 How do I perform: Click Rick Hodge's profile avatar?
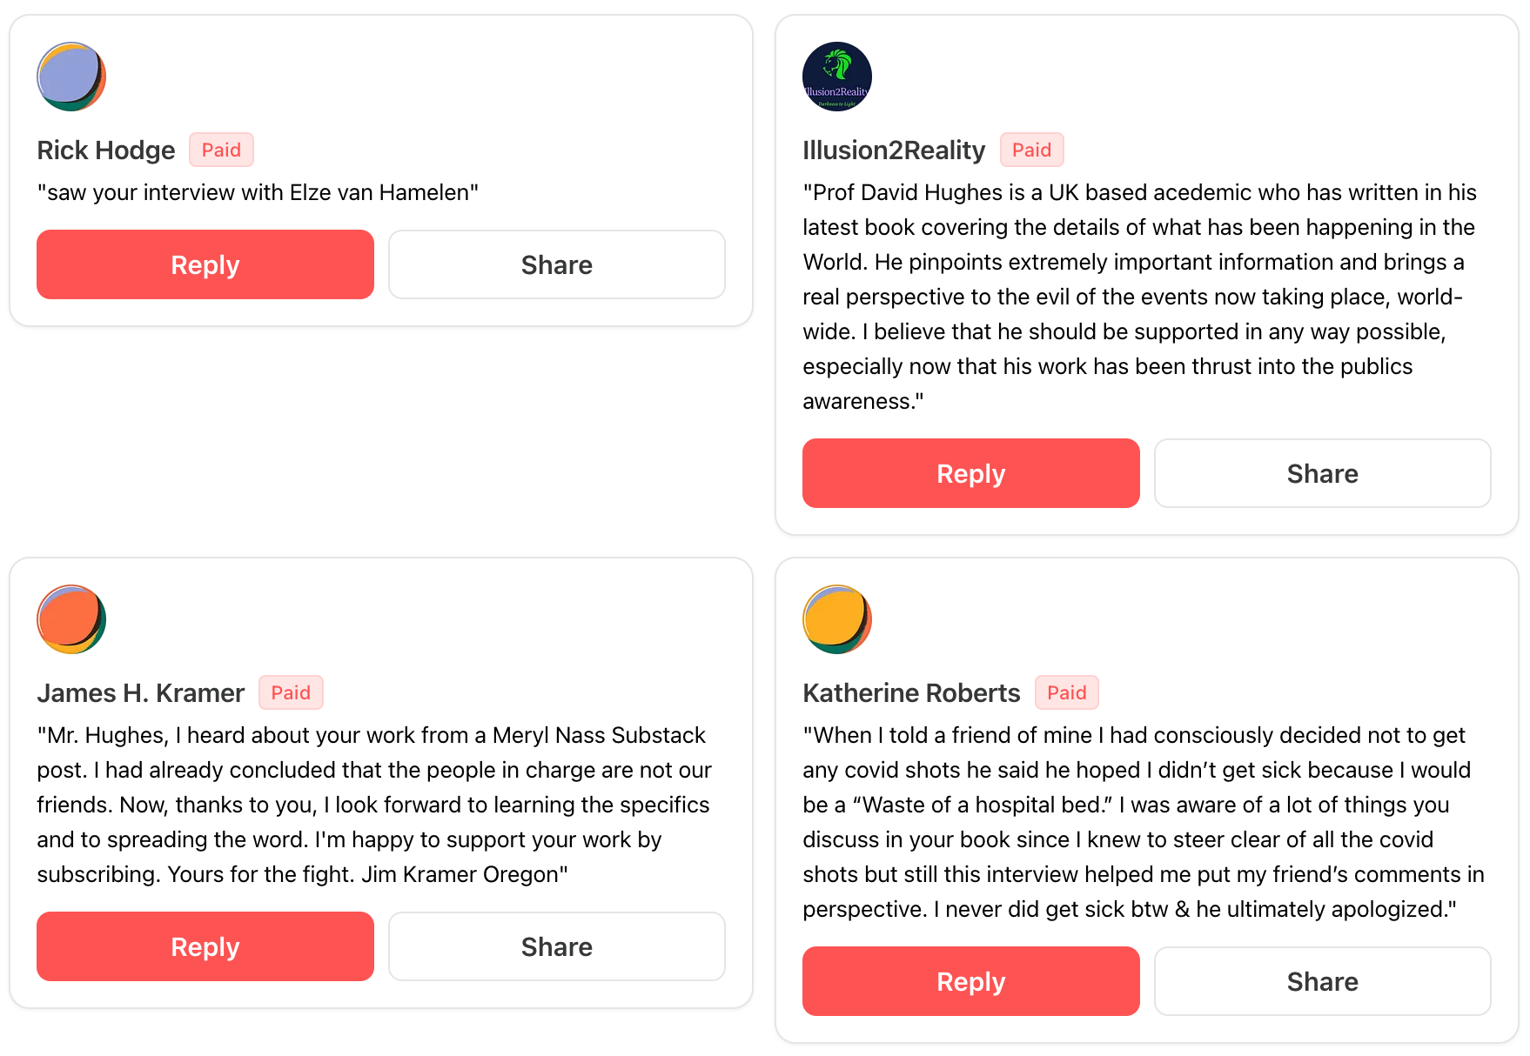click(x=71, y=77)
